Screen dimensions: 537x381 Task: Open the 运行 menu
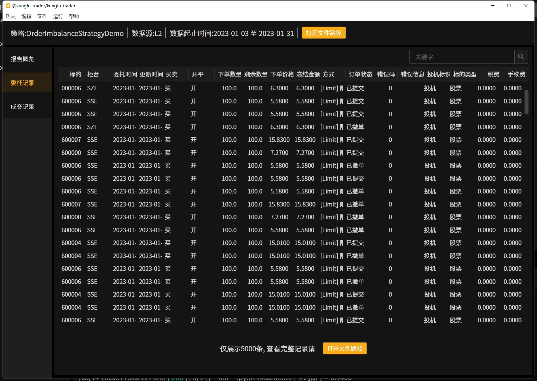(58, 16)
